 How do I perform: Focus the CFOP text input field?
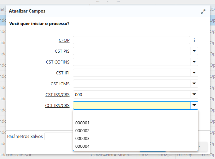pos(131,40)
